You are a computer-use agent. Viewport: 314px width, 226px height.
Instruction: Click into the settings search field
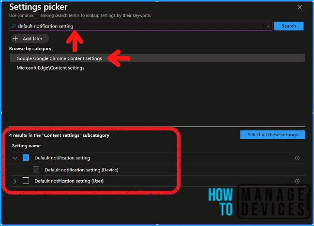(x=140, y=26)
